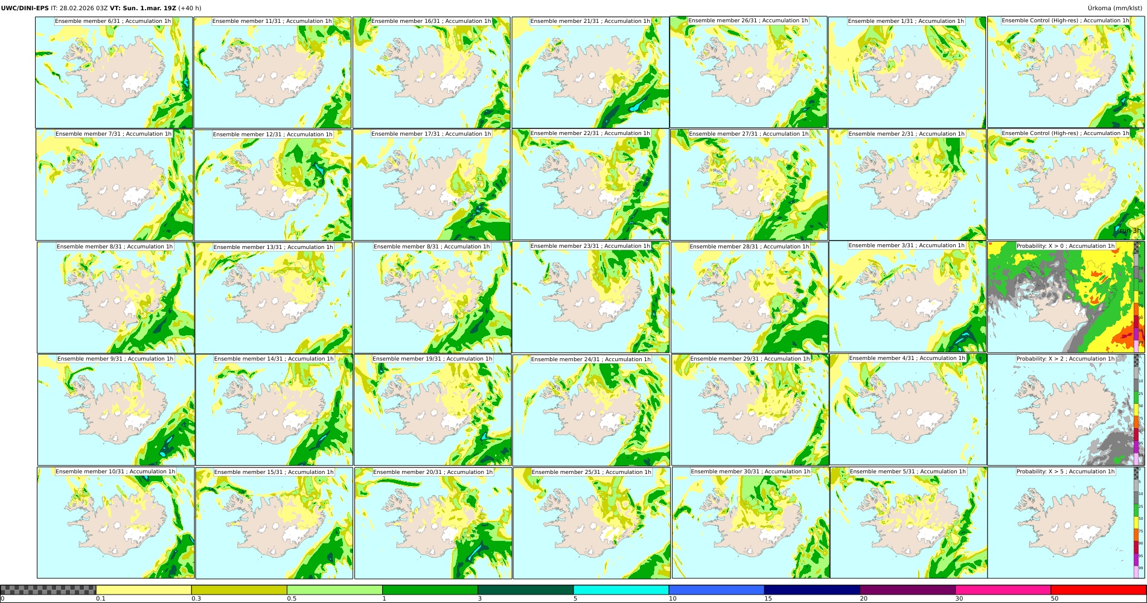Open the Ensemble member 20/31 map
1147x603 pixels.
(433, 523)
